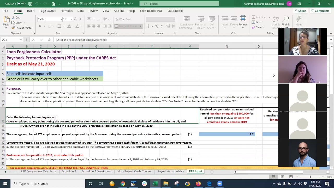
Task: Click the Fill Color bucket
Action: click(69, 26)
